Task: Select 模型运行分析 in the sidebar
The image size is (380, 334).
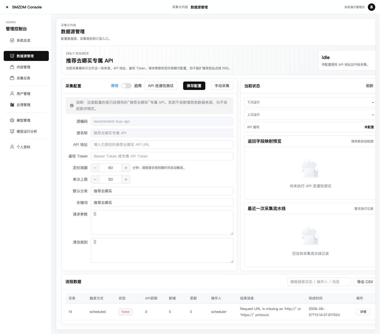Action: [x=26, y=131]
